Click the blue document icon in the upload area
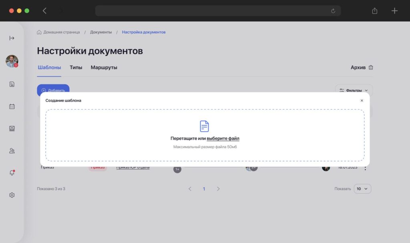The height and width of the screenshot is (243, 410). tap(204, 126)
